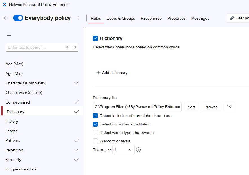This screenshot has width=249, height=175.
Task: Clear the rule search text
Action: click(67, 47)
